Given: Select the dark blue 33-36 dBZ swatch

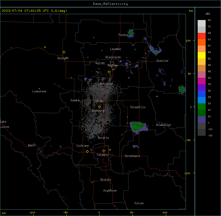Looking at the screenshot, I should pyautogui.click(x=202, y=94).
